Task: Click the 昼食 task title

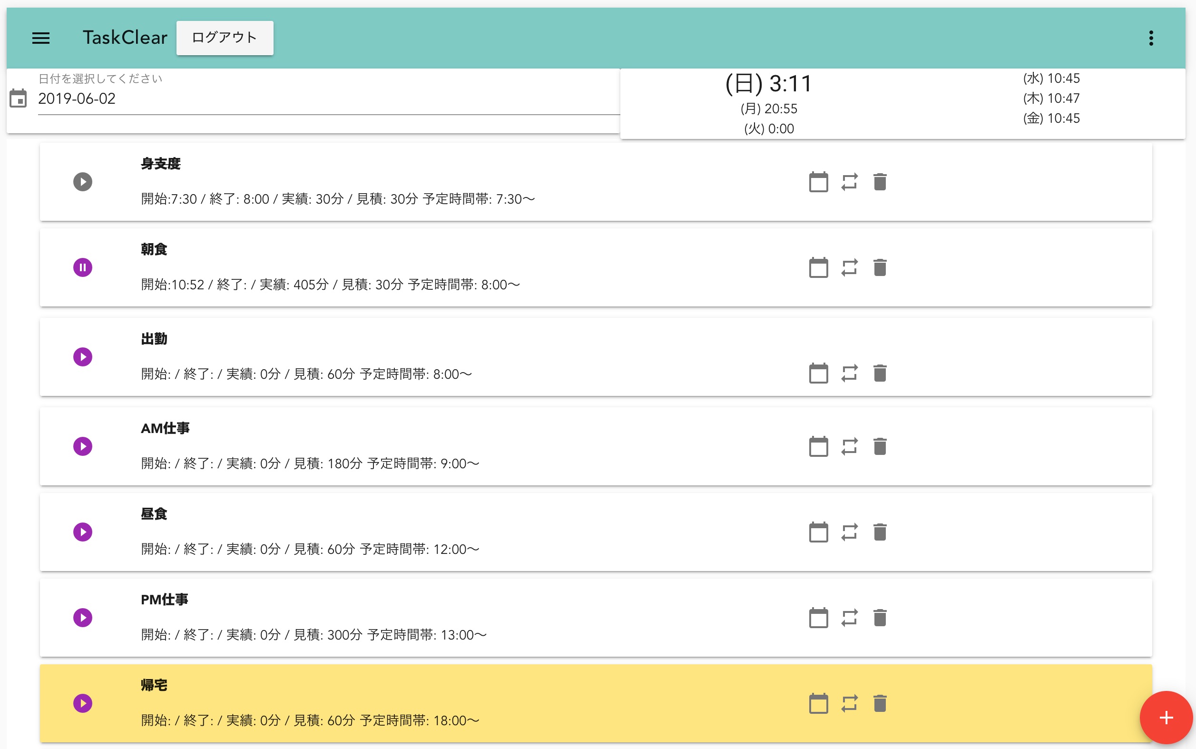Action: 154,514
